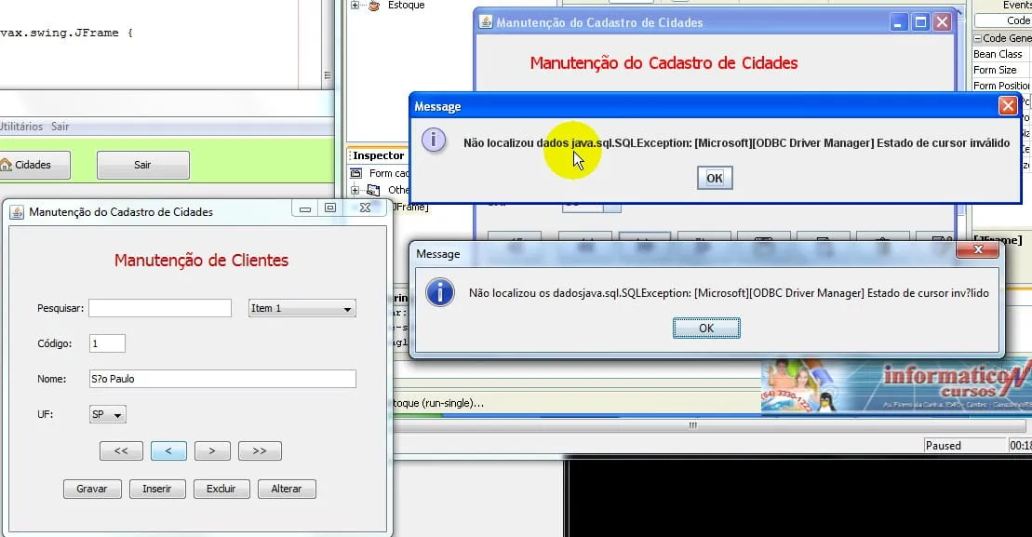The width and height of the screenshot is (1032, 537).
Task: Click the Gravar button
Action: click(92, 489)
